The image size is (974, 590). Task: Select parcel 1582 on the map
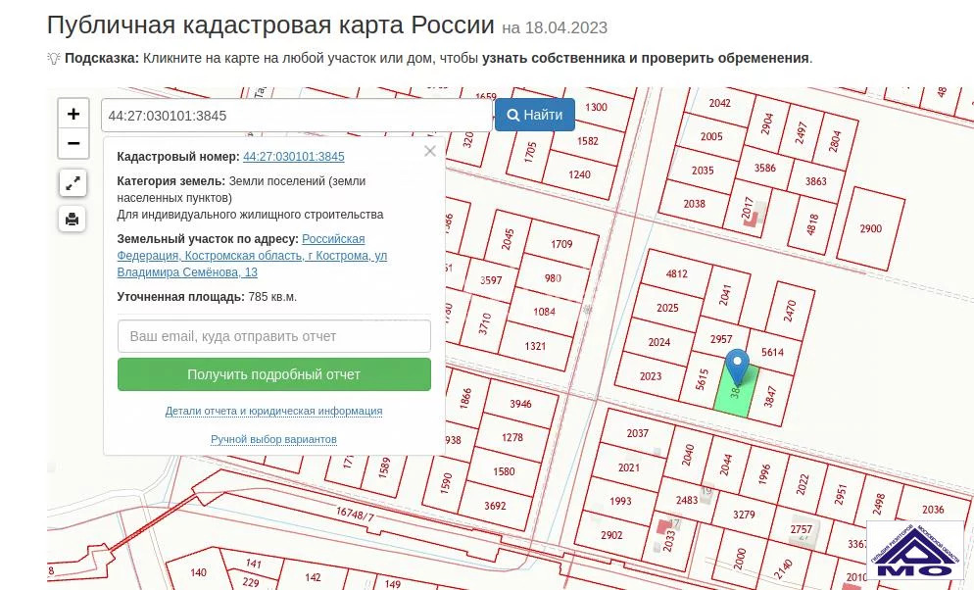588,141
